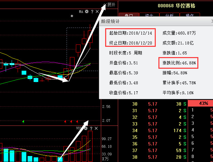
Task: Click the VOL panel help question mark
Action: click(91, 128)
